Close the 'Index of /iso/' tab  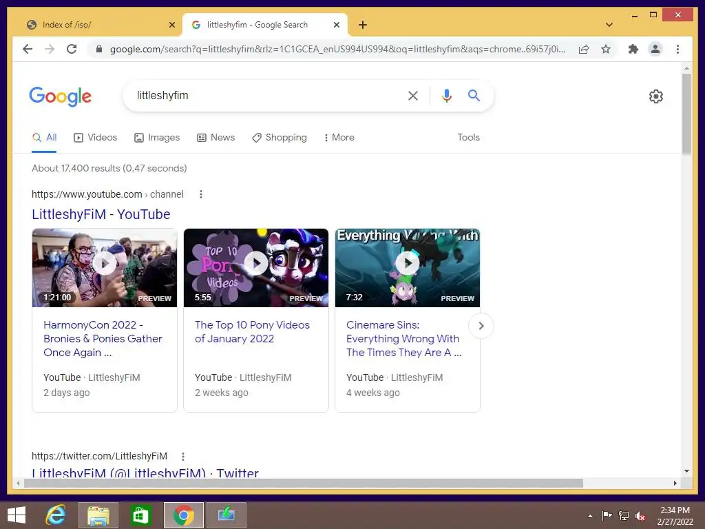click(x=171, y=25)
